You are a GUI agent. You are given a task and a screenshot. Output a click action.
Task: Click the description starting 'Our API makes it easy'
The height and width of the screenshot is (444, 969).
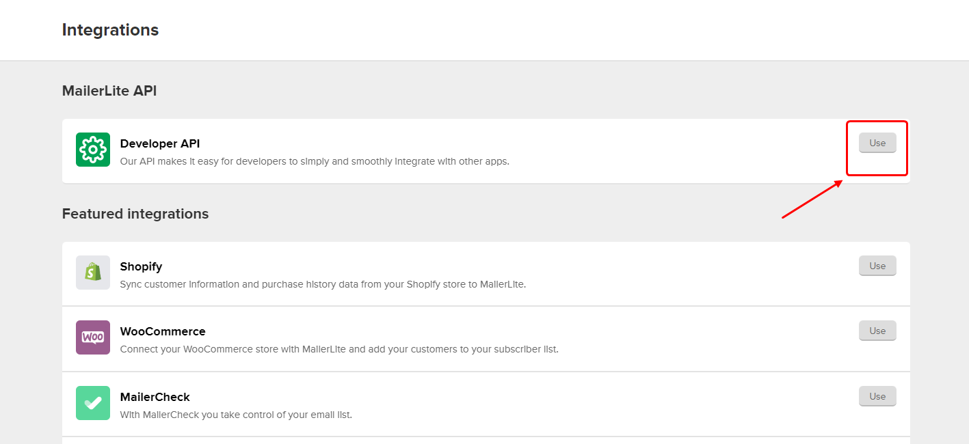(315, 162)
